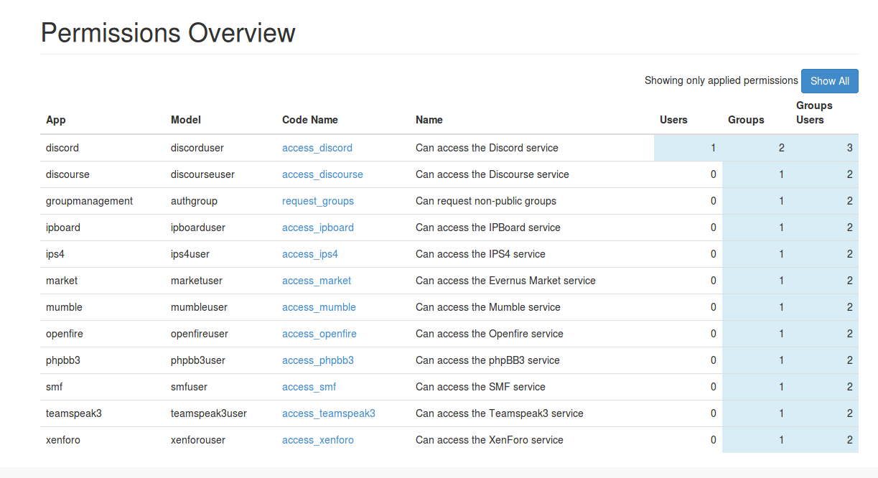This screenshot has width=878, height=478.
Task: Open the request_groups code name link
Action: pyautogui.click(x=318, y=201)
